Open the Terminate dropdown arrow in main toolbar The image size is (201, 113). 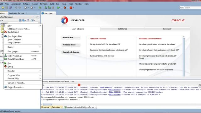tap(73, 8)
